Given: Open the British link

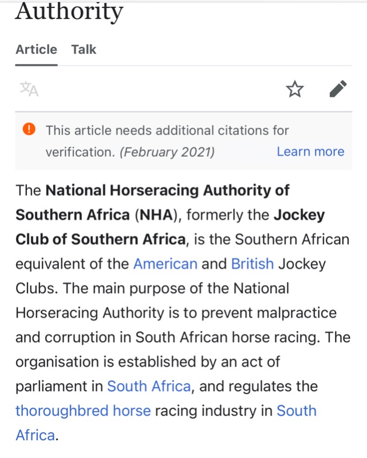Looking at the screenshot, I should click(252, 264).
